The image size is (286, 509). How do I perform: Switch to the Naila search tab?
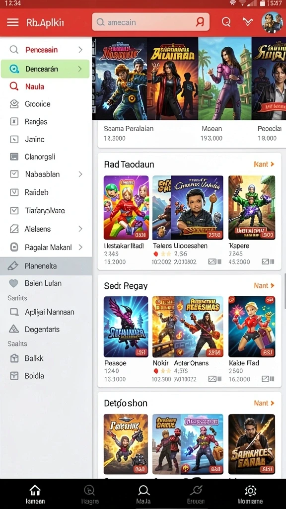[x=143, y=495]
